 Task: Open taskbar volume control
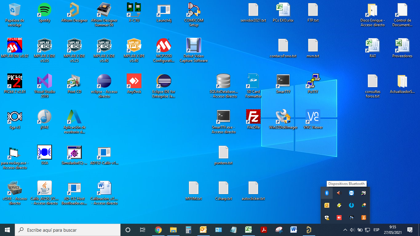click(352, 230)
